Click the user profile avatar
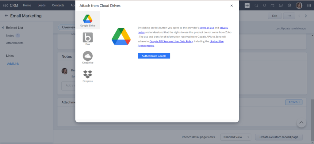 [299, 6]
